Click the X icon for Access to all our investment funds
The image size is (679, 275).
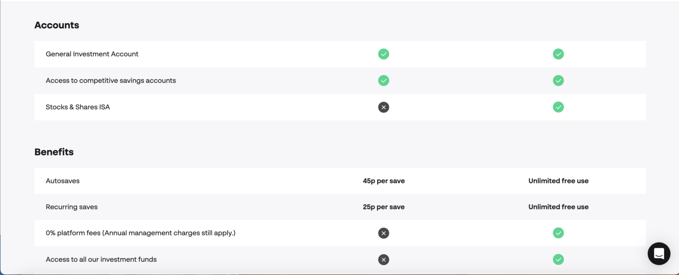pos(384,260)
